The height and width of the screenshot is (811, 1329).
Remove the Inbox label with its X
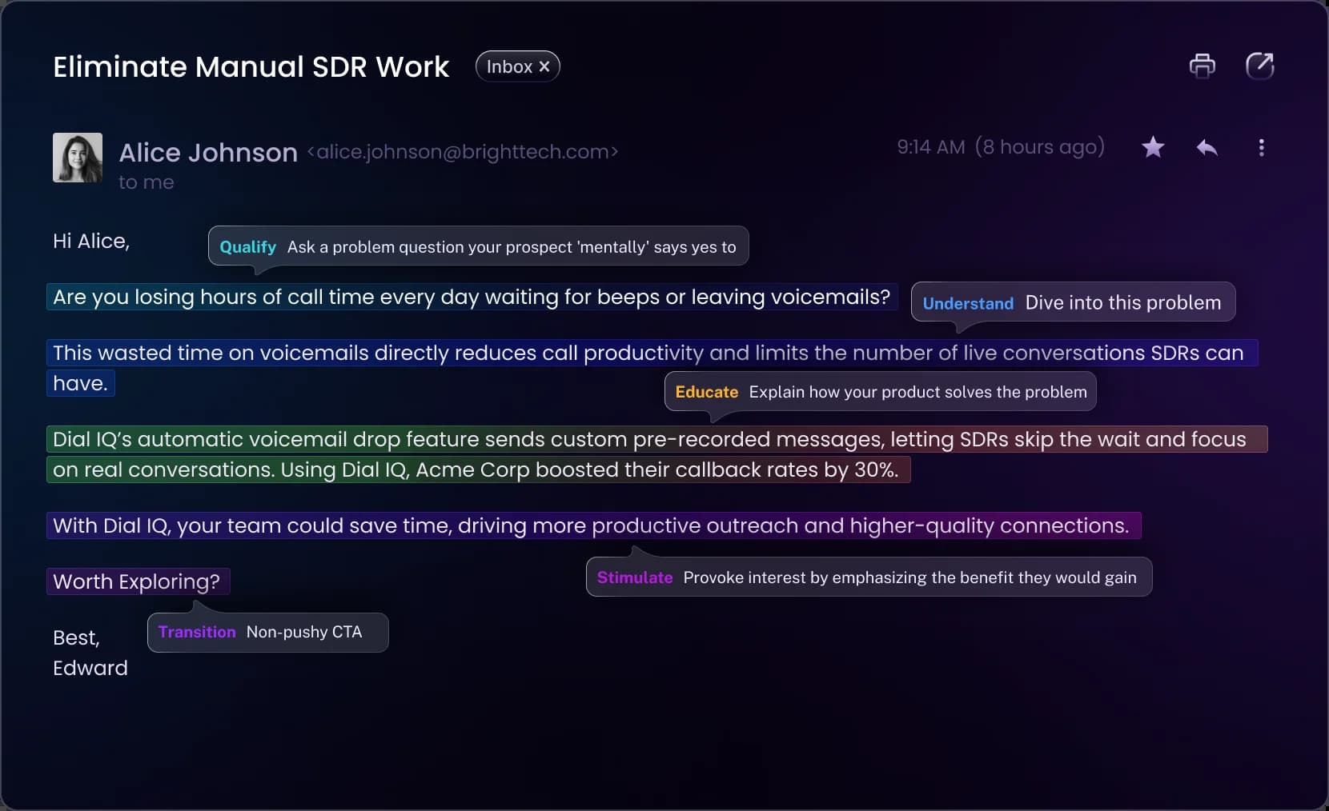click(544, 66)
